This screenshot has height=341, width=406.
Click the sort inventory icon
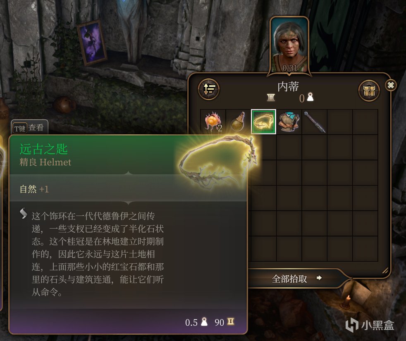coord(209,89)
